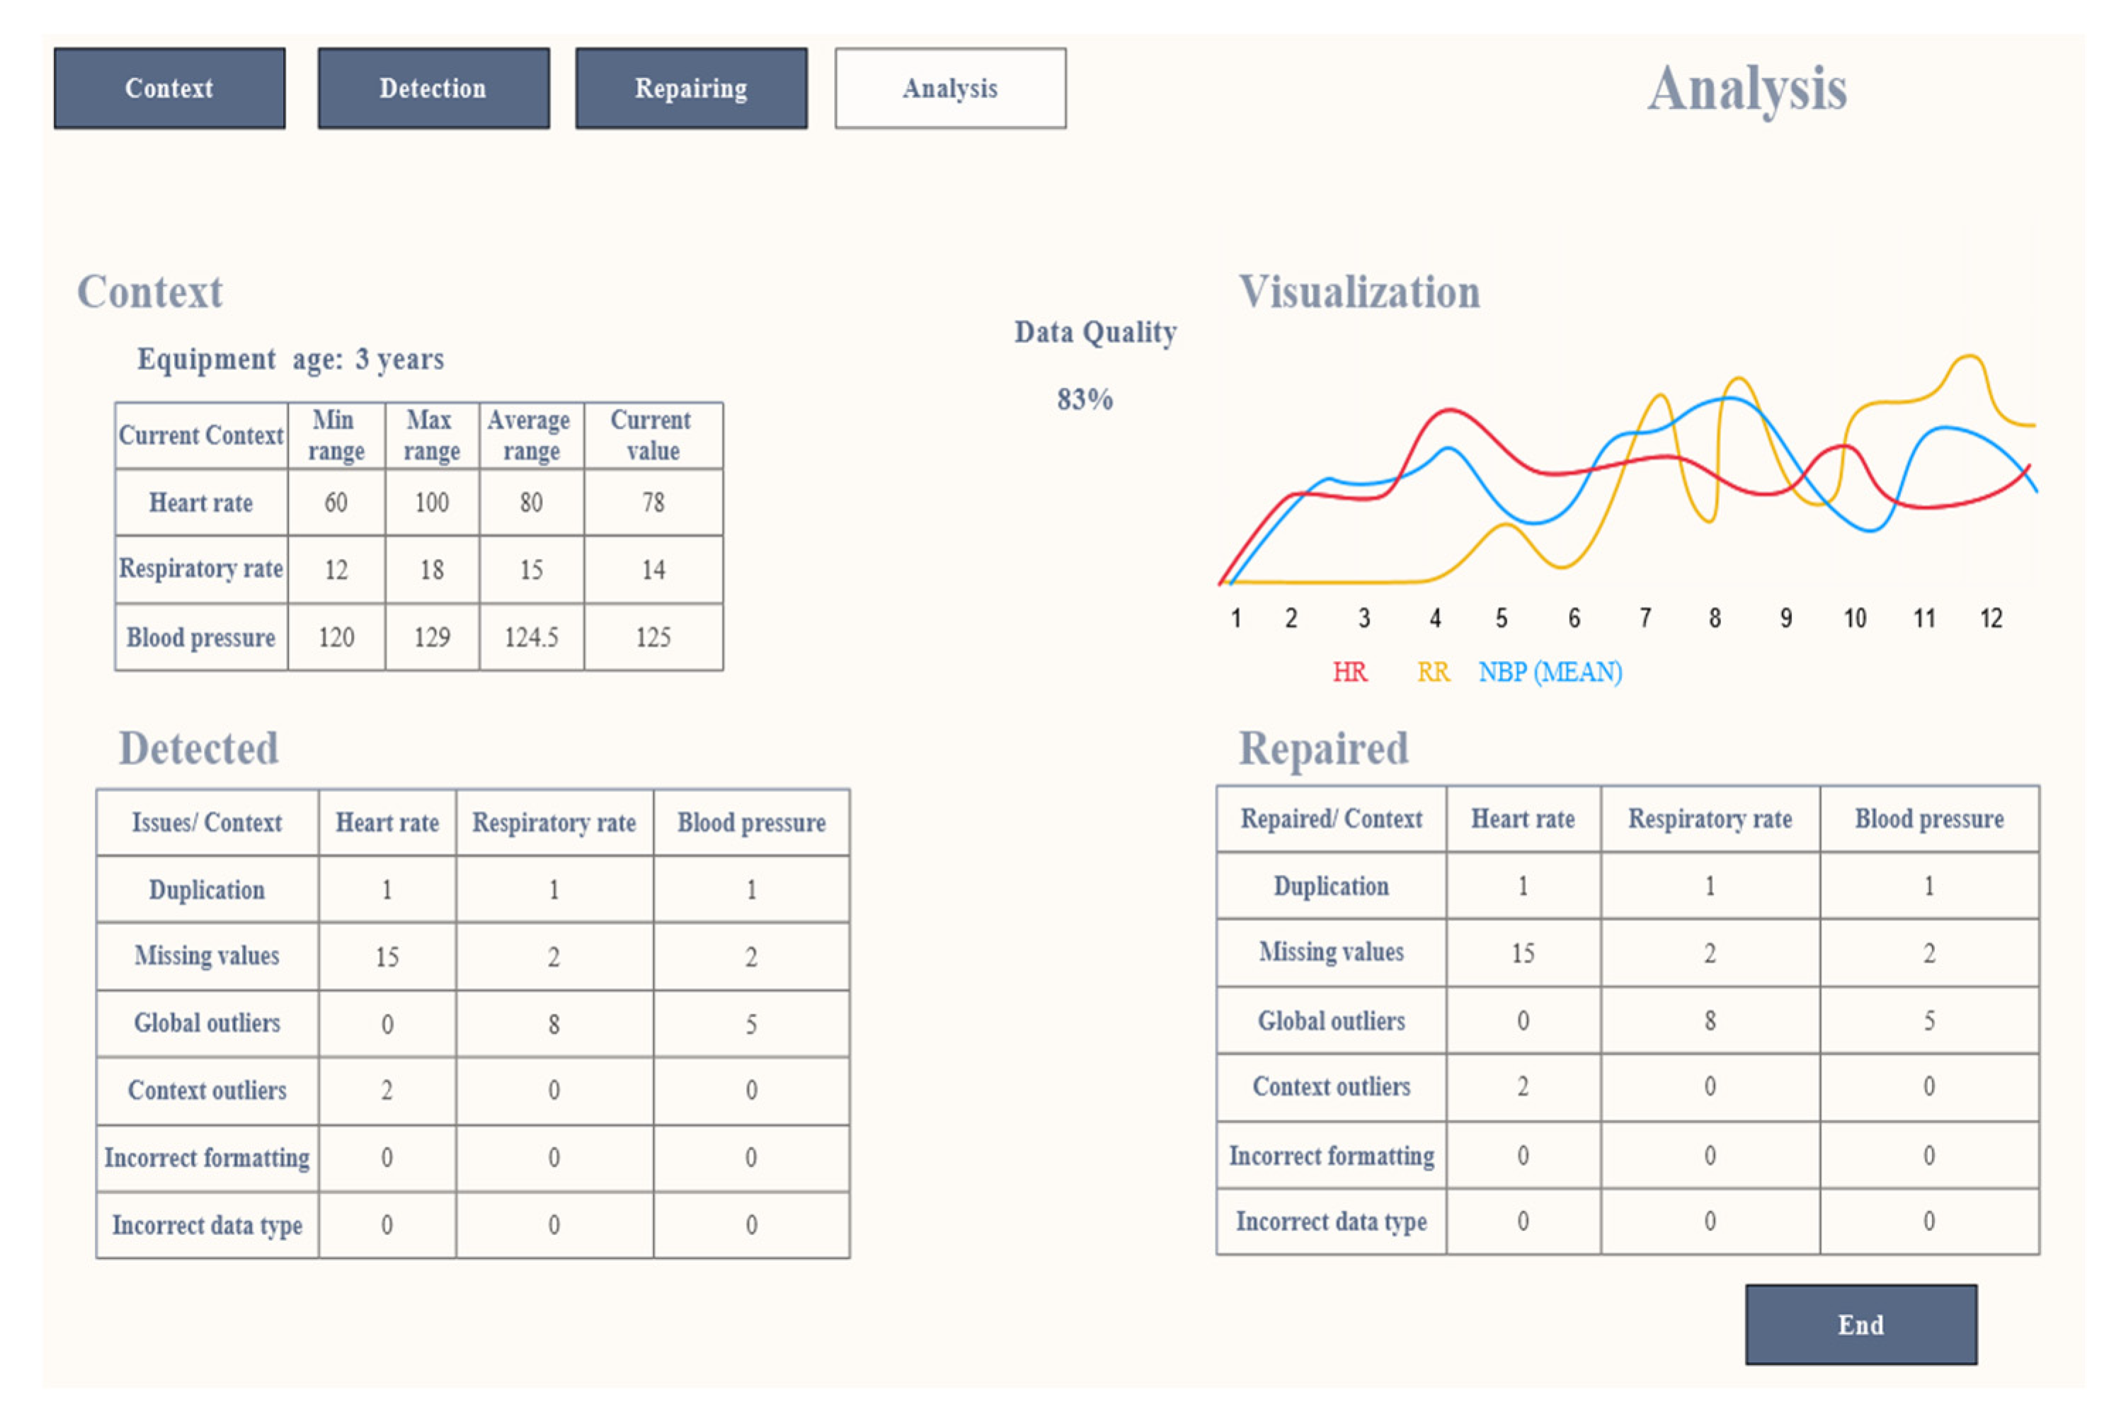Click the RR legend label
This screenshot has height=1424, width=2109.
click(x=1432, y=672)
